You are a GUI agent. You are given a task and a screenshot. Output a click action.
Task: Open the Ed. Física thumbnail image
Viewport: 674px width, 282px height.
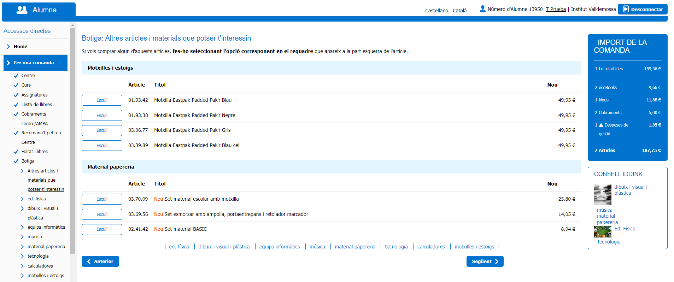click(602, 232)
